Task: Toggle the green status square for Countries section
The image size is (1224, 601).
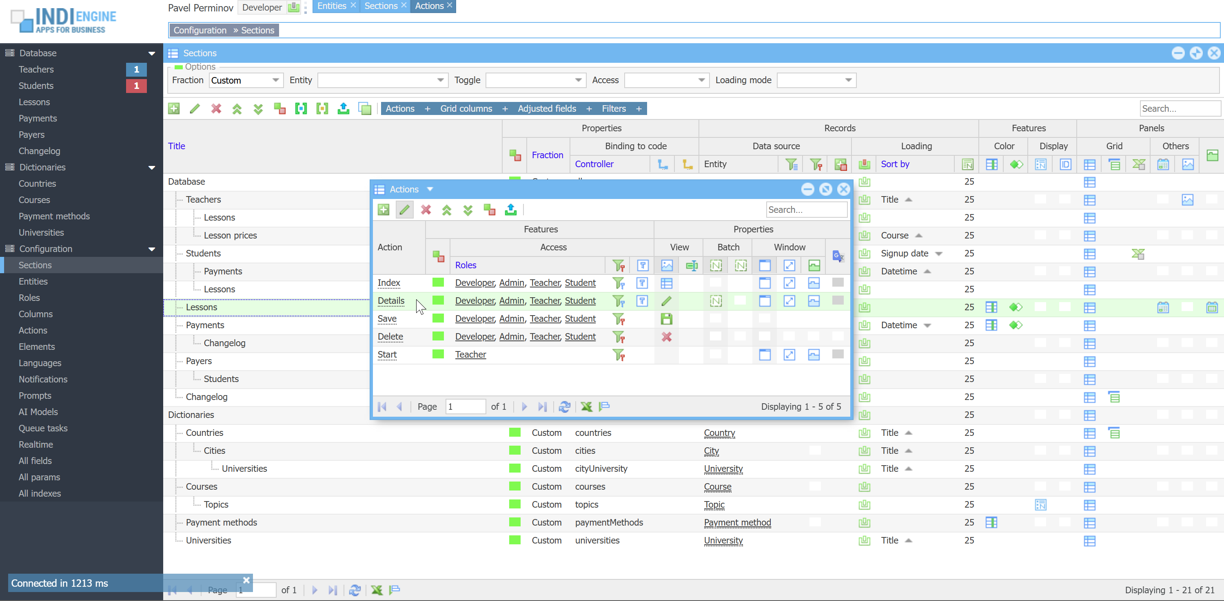Action: coord(514,433)
